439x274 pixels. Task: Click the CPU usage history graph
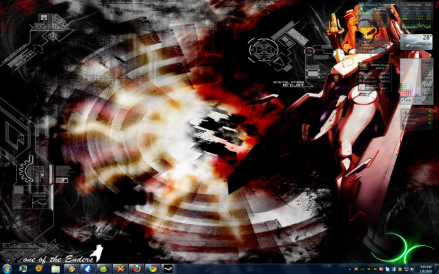[416, 25]
